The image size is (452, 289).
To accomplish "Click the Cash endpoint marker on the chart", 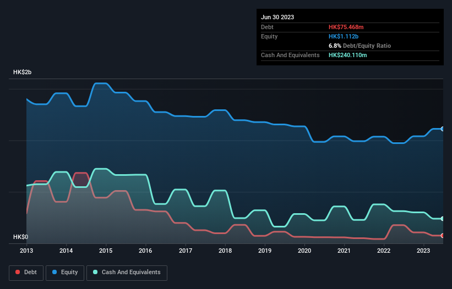I will pos(443,219).
